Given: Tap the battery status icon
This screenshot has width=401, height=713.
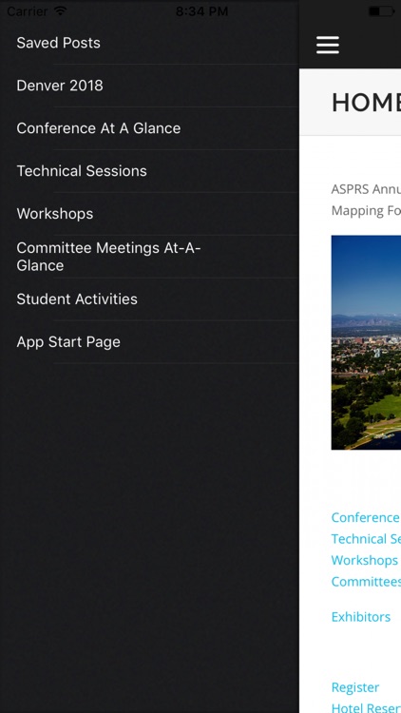Looking at the screenshot, I should (x=381, y=10).
